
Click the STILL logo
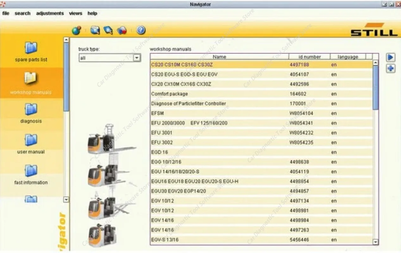click(374, 30)
